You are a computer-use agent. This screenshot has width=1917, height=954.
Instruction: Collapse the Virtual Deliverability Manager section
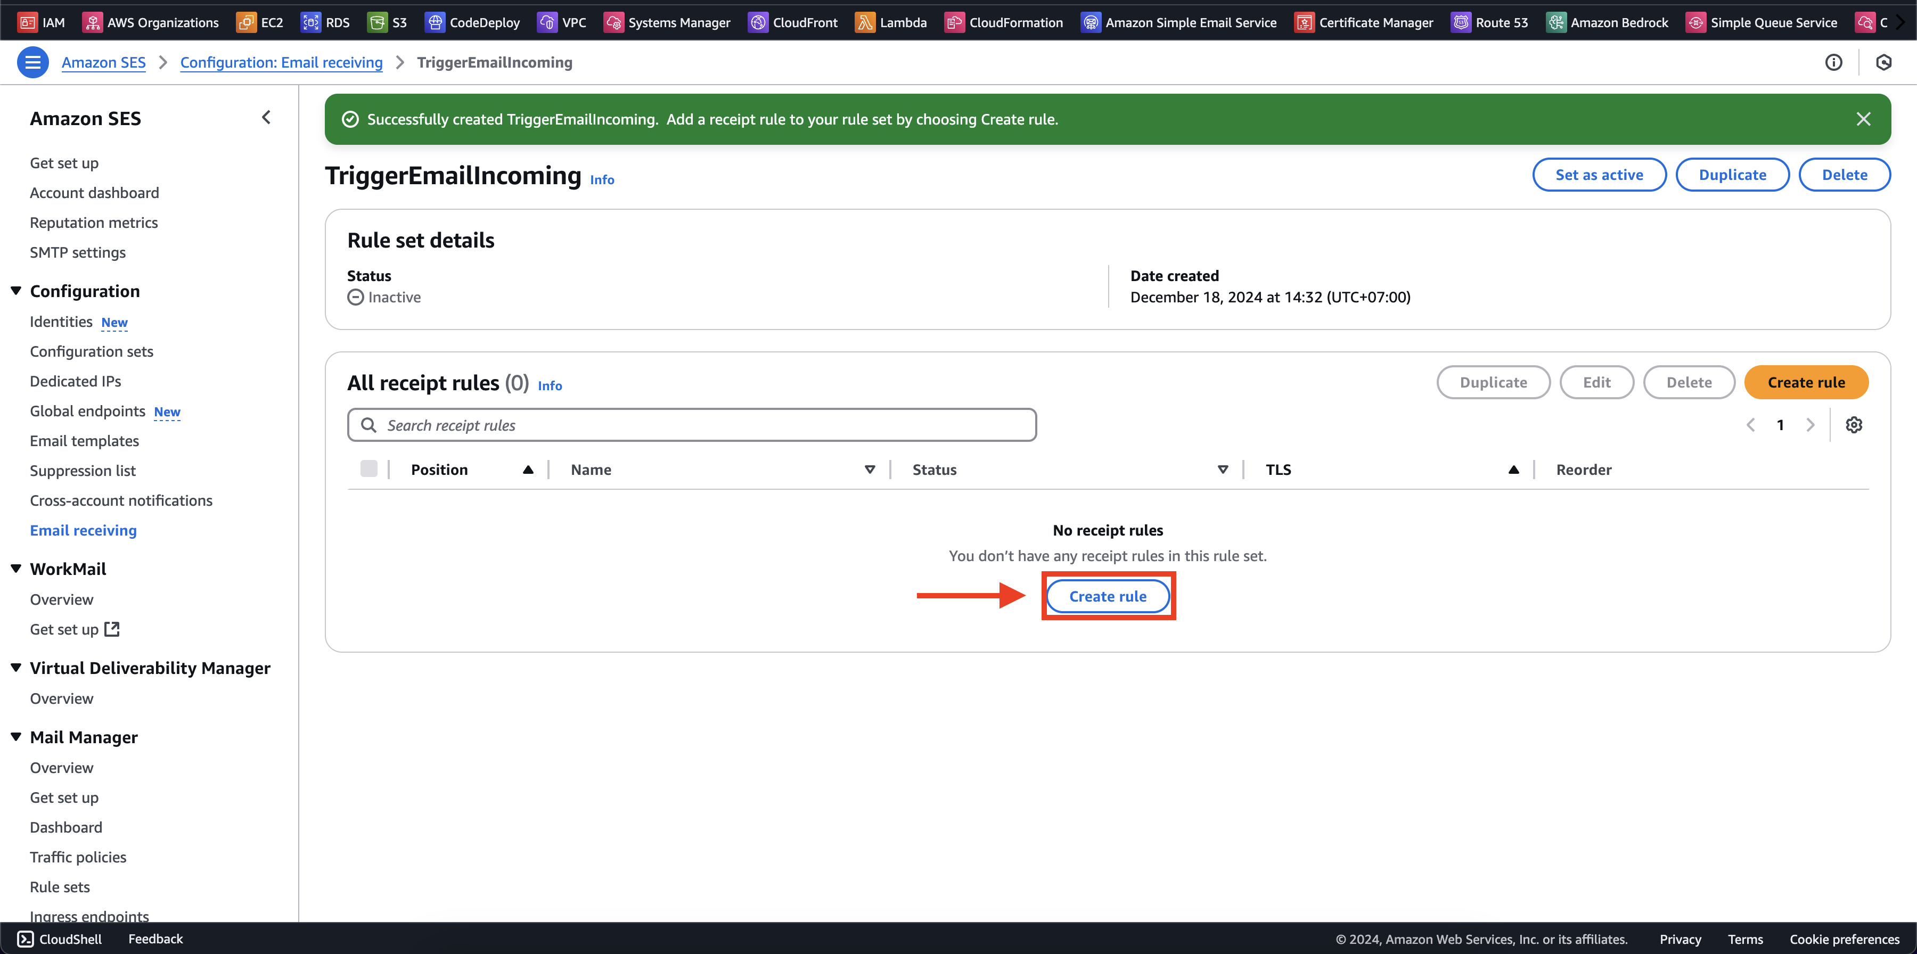click(x=15, y=668)
